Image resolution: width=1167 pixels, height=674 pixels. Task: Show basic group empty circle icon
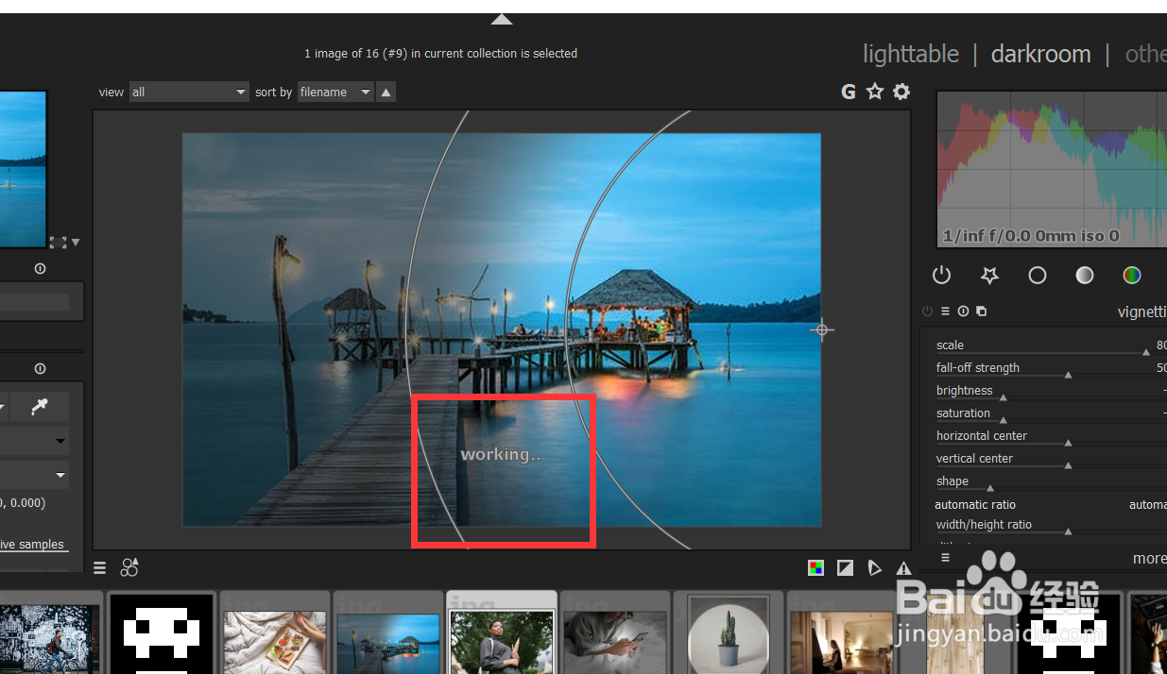(x=1038, y=275)
